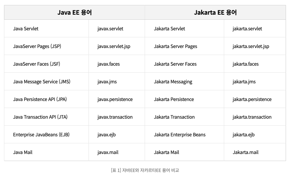Click the Java EE 용어 column header
The height and width of the screenshot is (176, 290).
coord(75,13)
